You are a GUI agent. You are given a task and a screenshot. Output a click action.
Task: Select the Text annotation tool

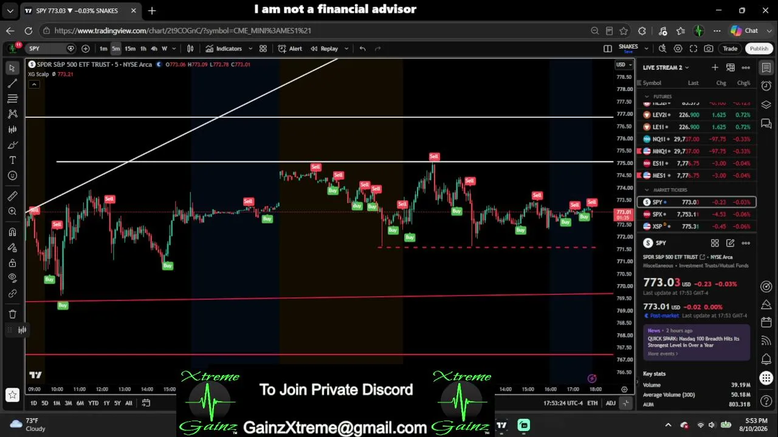point(12,160)
